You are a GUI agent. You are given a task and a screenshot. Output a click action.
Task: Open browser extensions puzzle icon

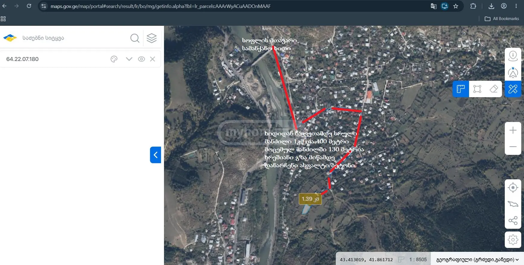[473, 6]
